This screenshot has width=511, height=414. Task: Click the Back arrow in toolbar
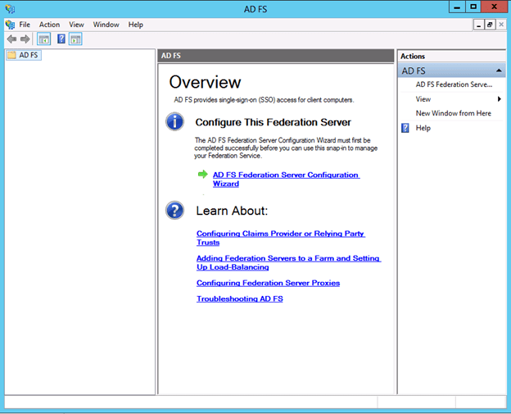point(11,39)
